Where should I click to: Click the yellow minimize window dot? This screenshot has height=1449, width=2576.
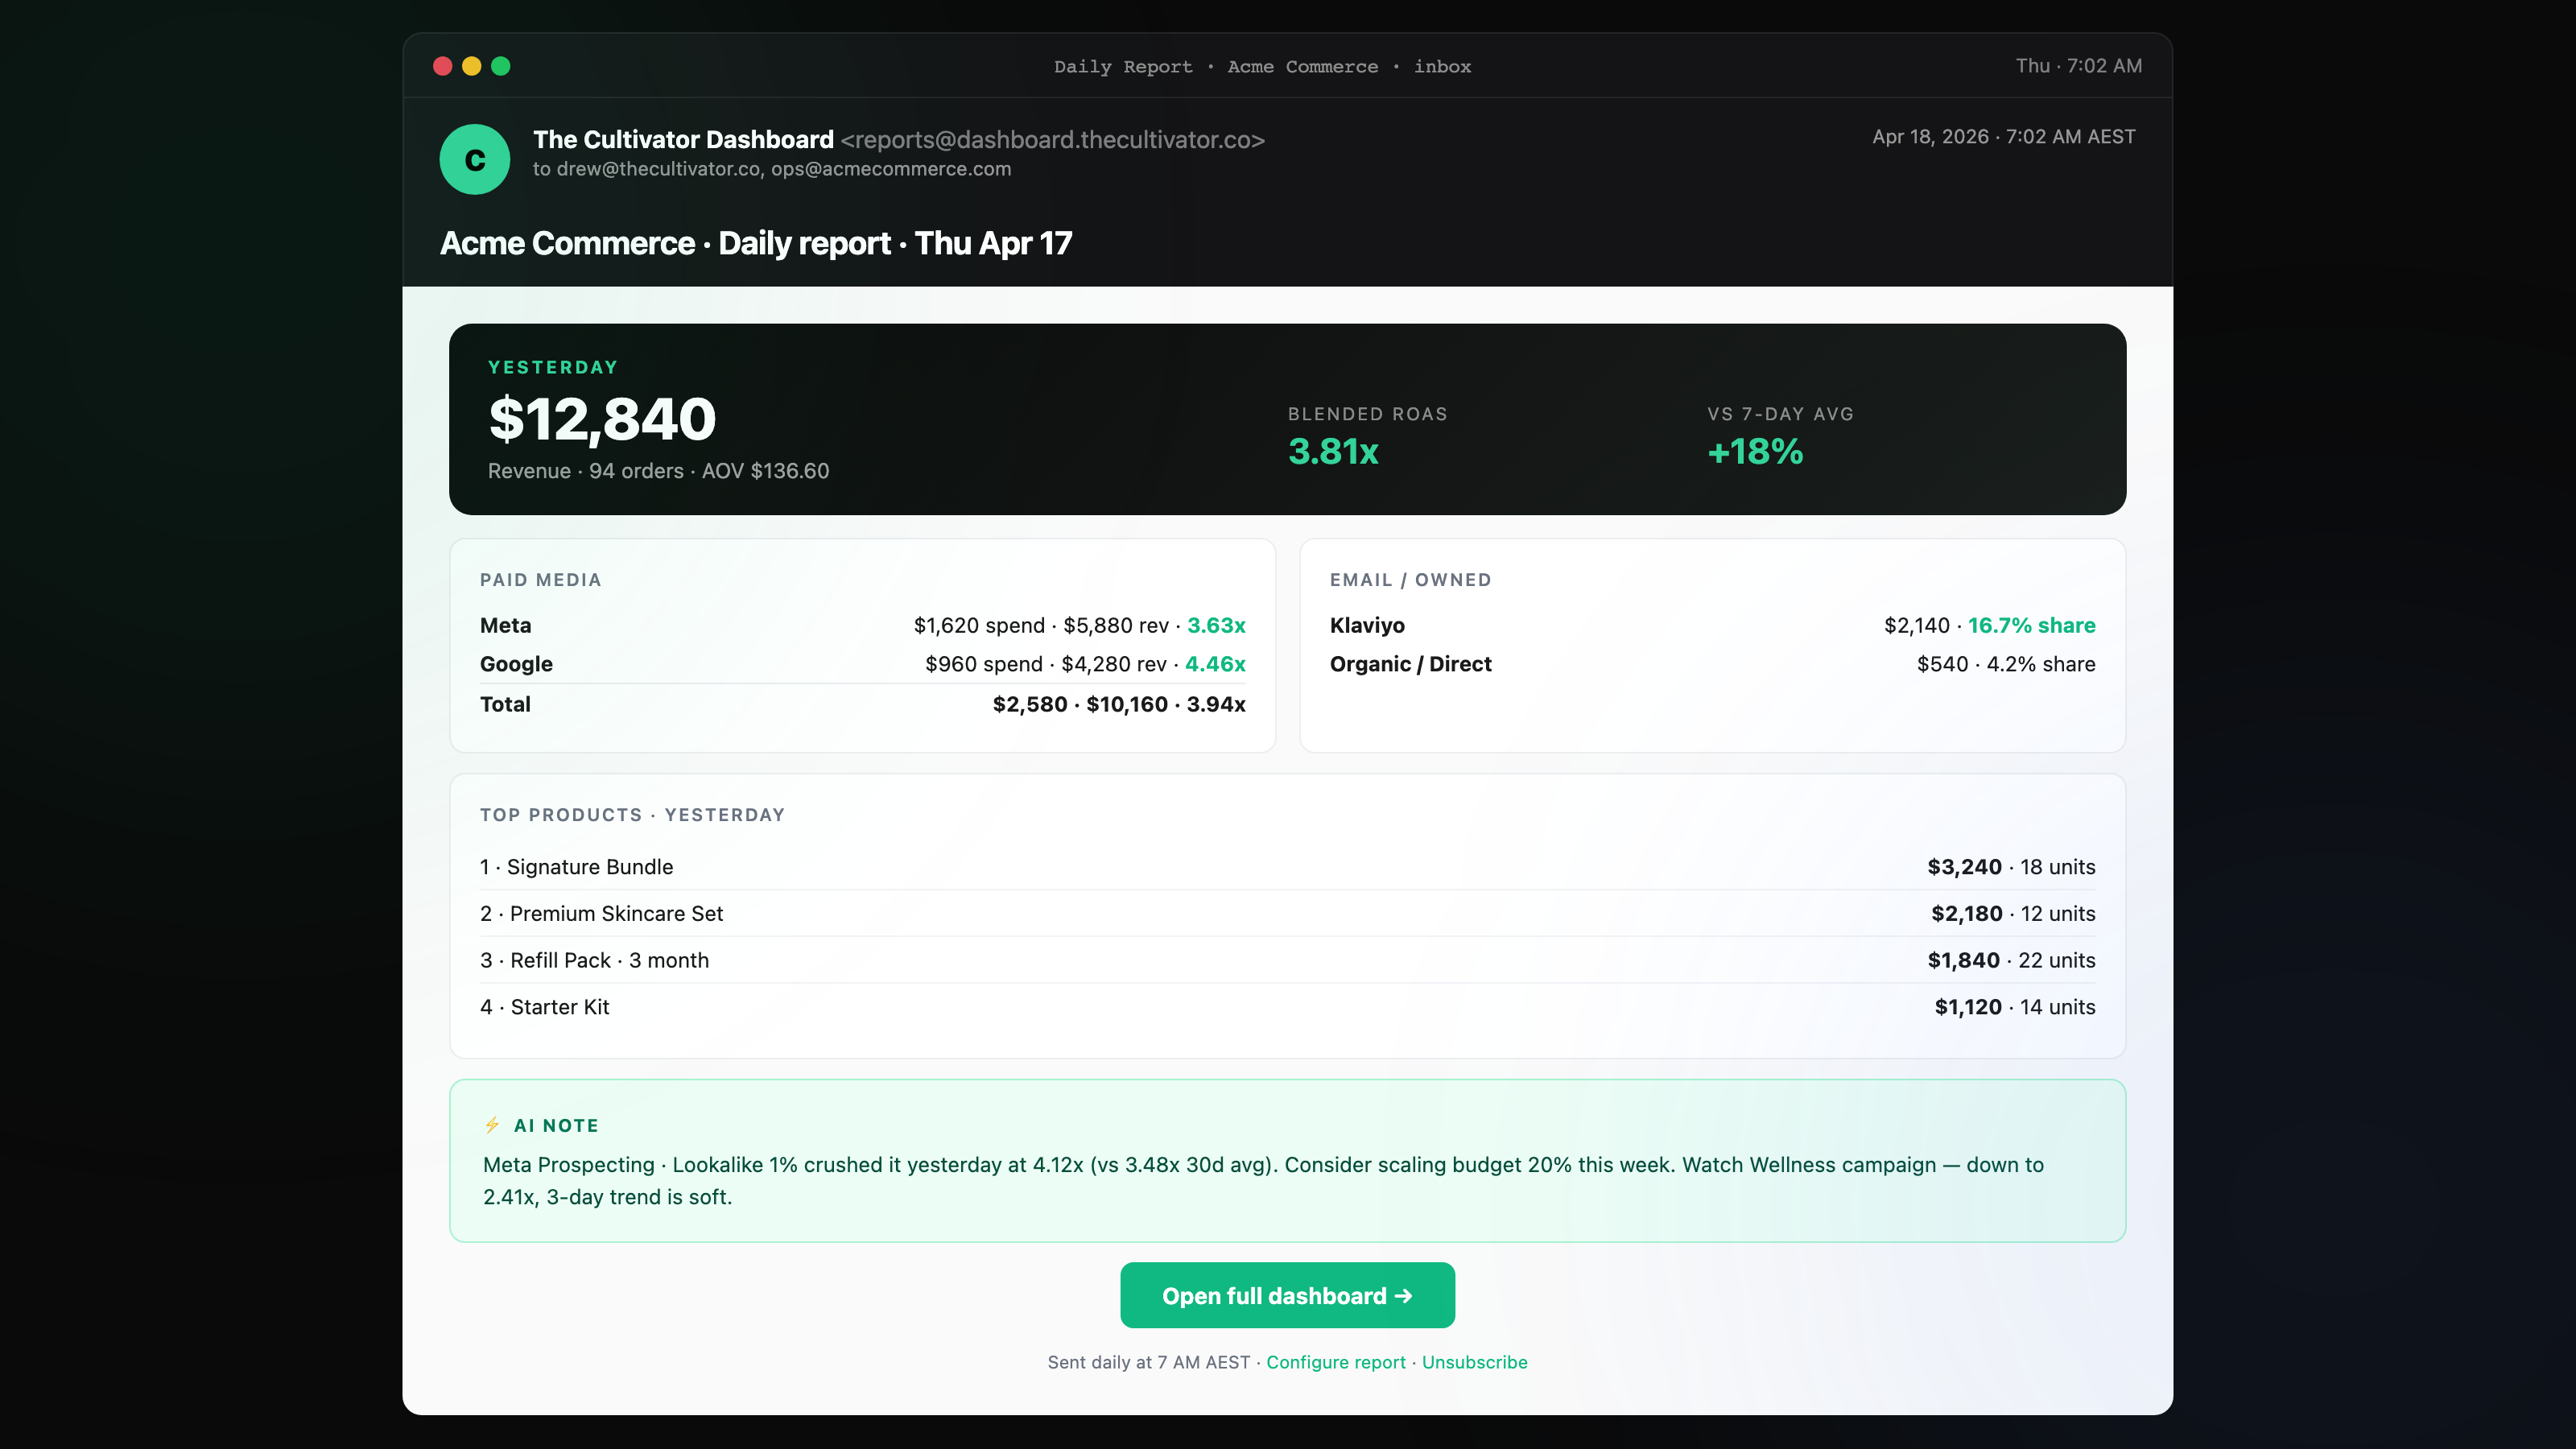pyautogui.click(x=471, y=66)
